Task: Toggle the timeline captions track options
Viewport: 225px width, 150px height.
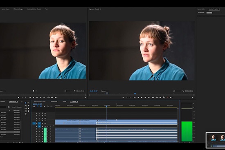Action: click(52, 106)
